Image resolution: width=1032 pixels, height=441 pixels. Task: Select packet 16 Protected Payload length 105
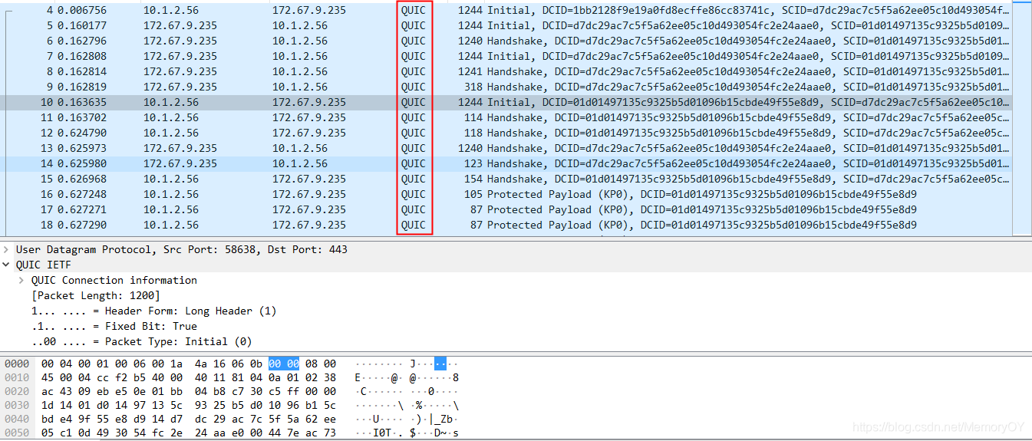click(x=506, y=194)
